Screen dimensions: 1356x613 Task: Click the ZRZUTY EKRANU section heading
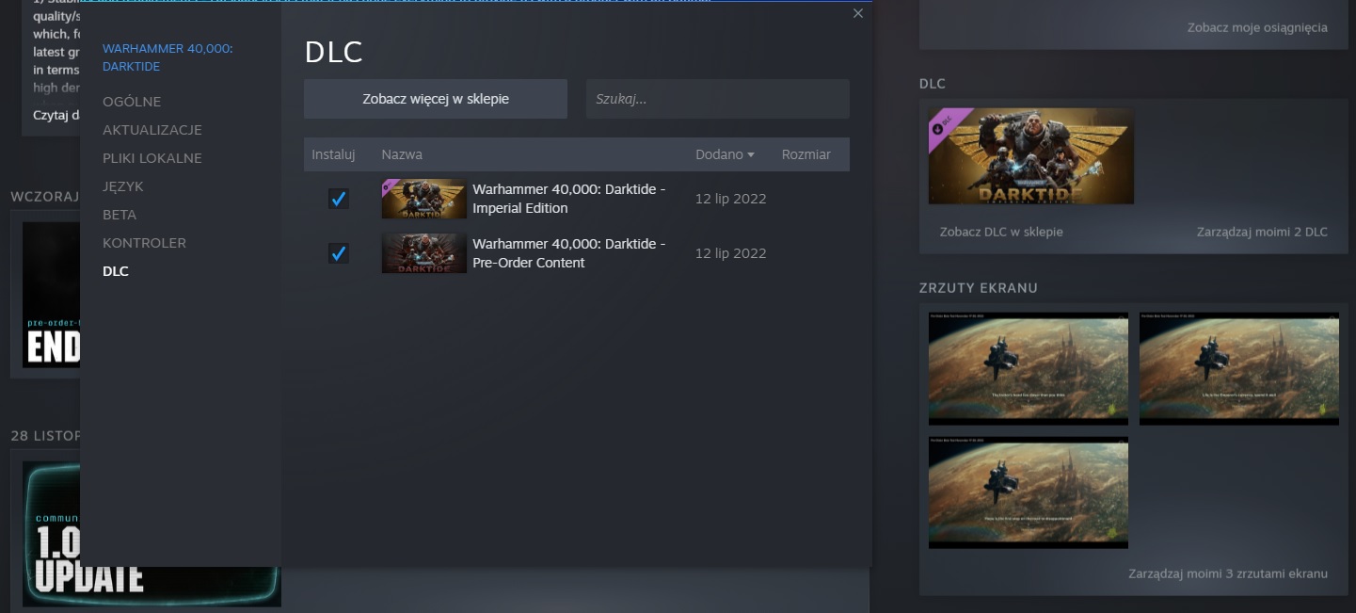979,287
